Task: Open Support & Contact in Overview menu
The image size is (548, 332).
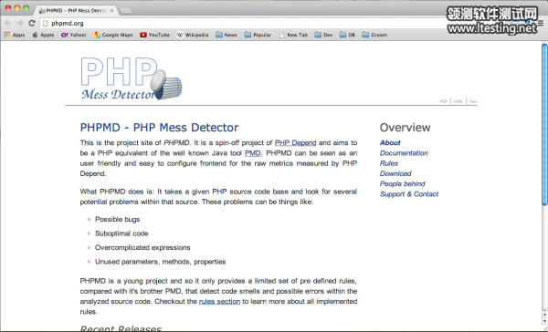Action: pyautogui.click(x=409, y=194)
